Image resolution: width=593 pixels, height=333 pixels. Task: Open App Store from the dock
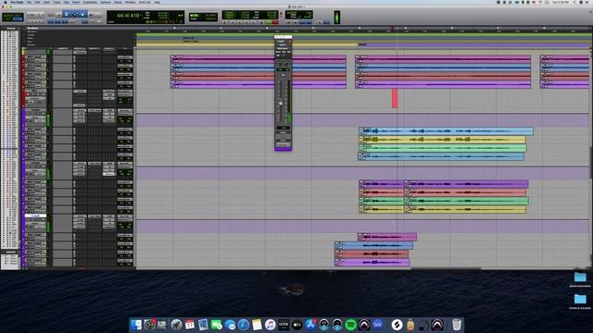pyautogui.click(x=310, y=325)
